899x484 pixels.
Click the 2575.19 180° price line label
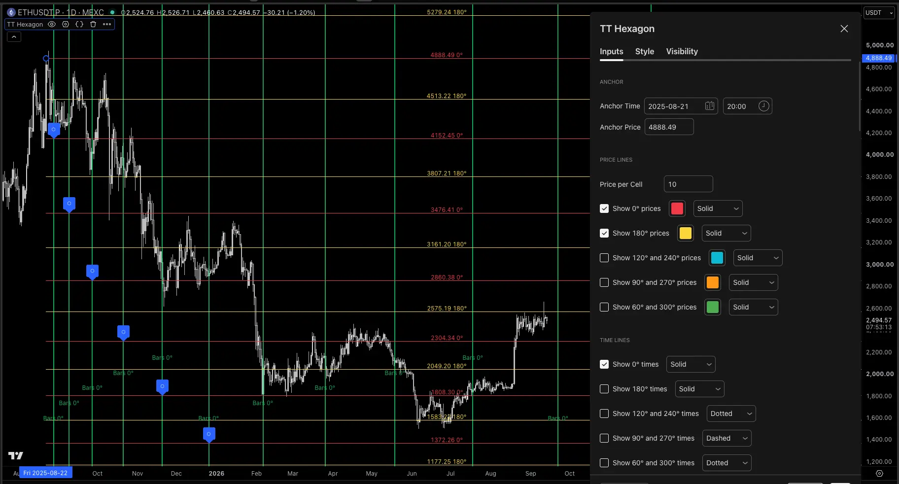click(x=447, y=309)
